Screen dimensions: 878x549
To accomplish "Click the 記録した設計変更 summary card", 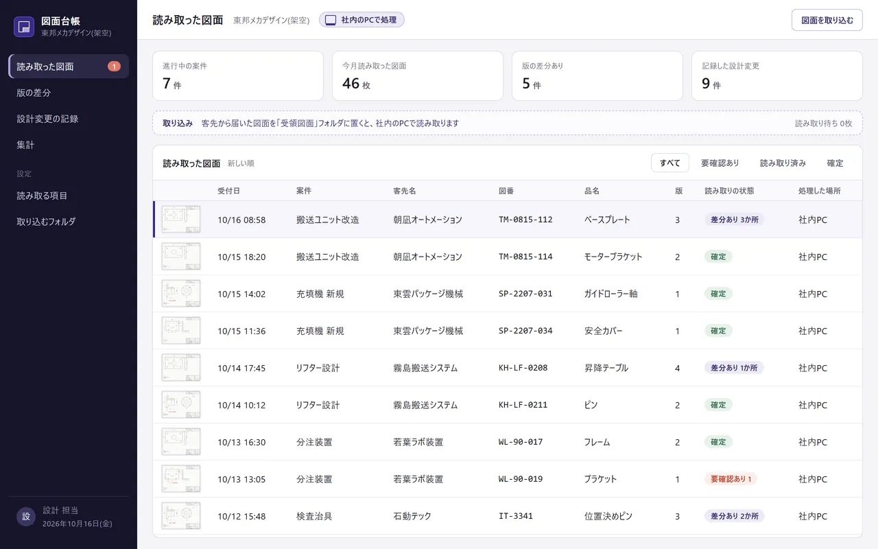I will click(x=777, y=75).
